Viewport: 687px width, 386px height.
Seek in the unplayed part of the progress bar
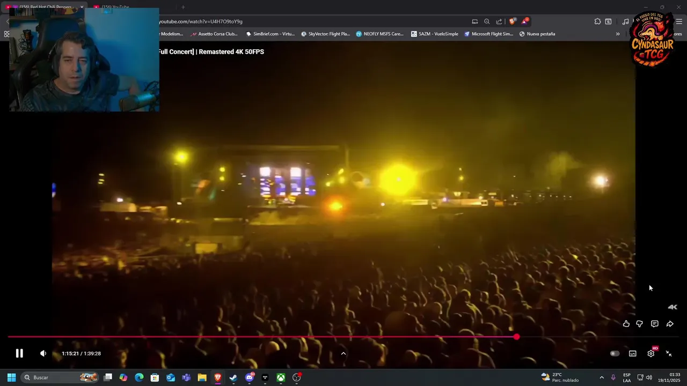[x=598, y=337]
